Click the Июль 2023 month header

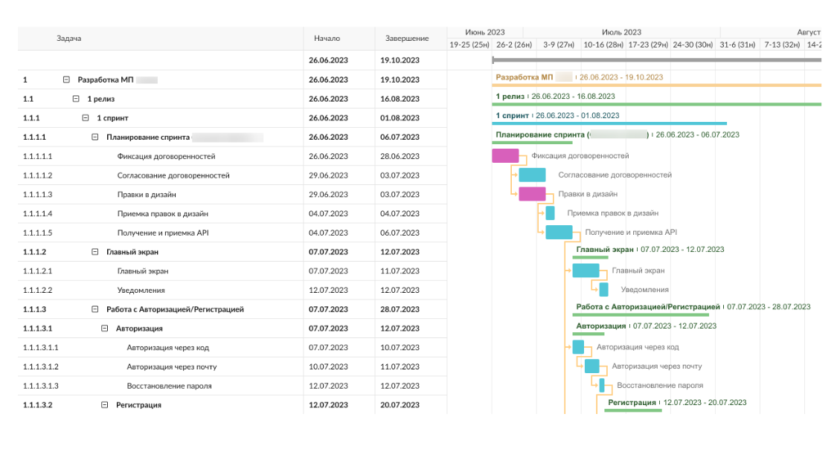pos(621,32)
